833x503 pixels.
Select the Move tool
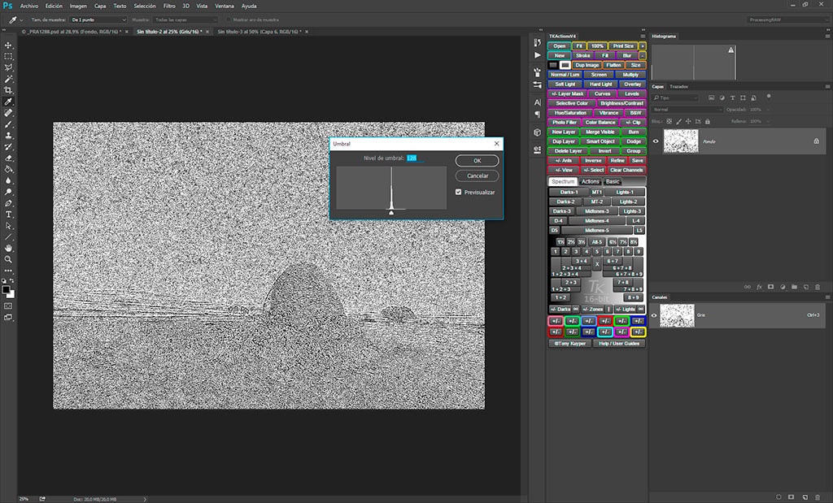(8, 45)
